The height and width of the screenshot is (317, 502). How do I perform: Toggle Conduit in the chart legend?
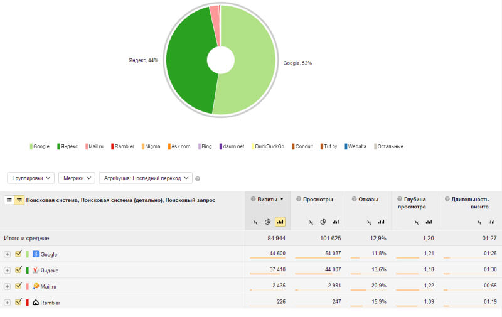tap(302, 146)
